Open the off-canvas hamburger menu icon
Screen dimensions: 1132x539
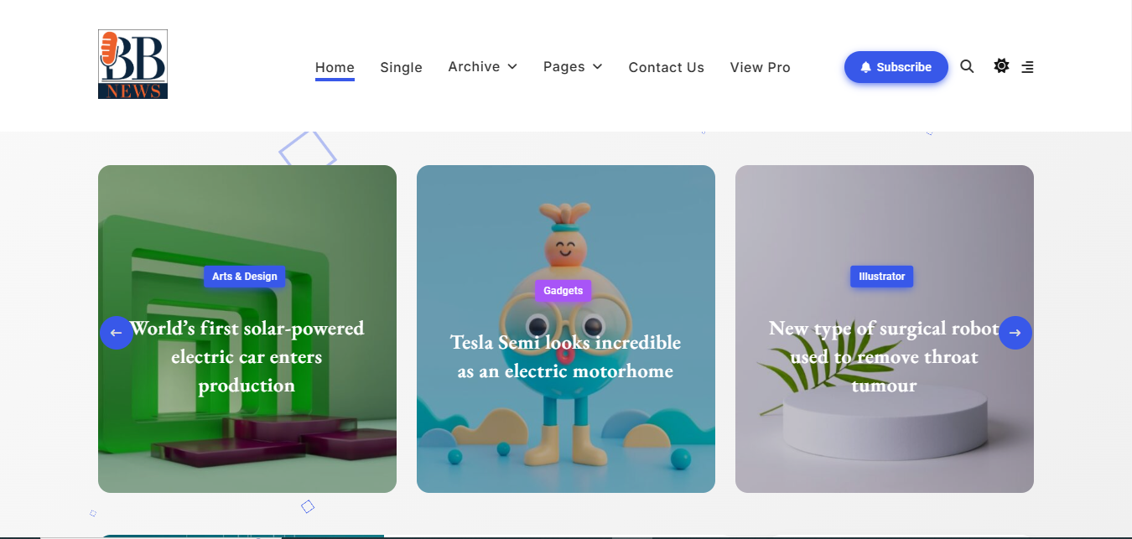point(1027,67)
